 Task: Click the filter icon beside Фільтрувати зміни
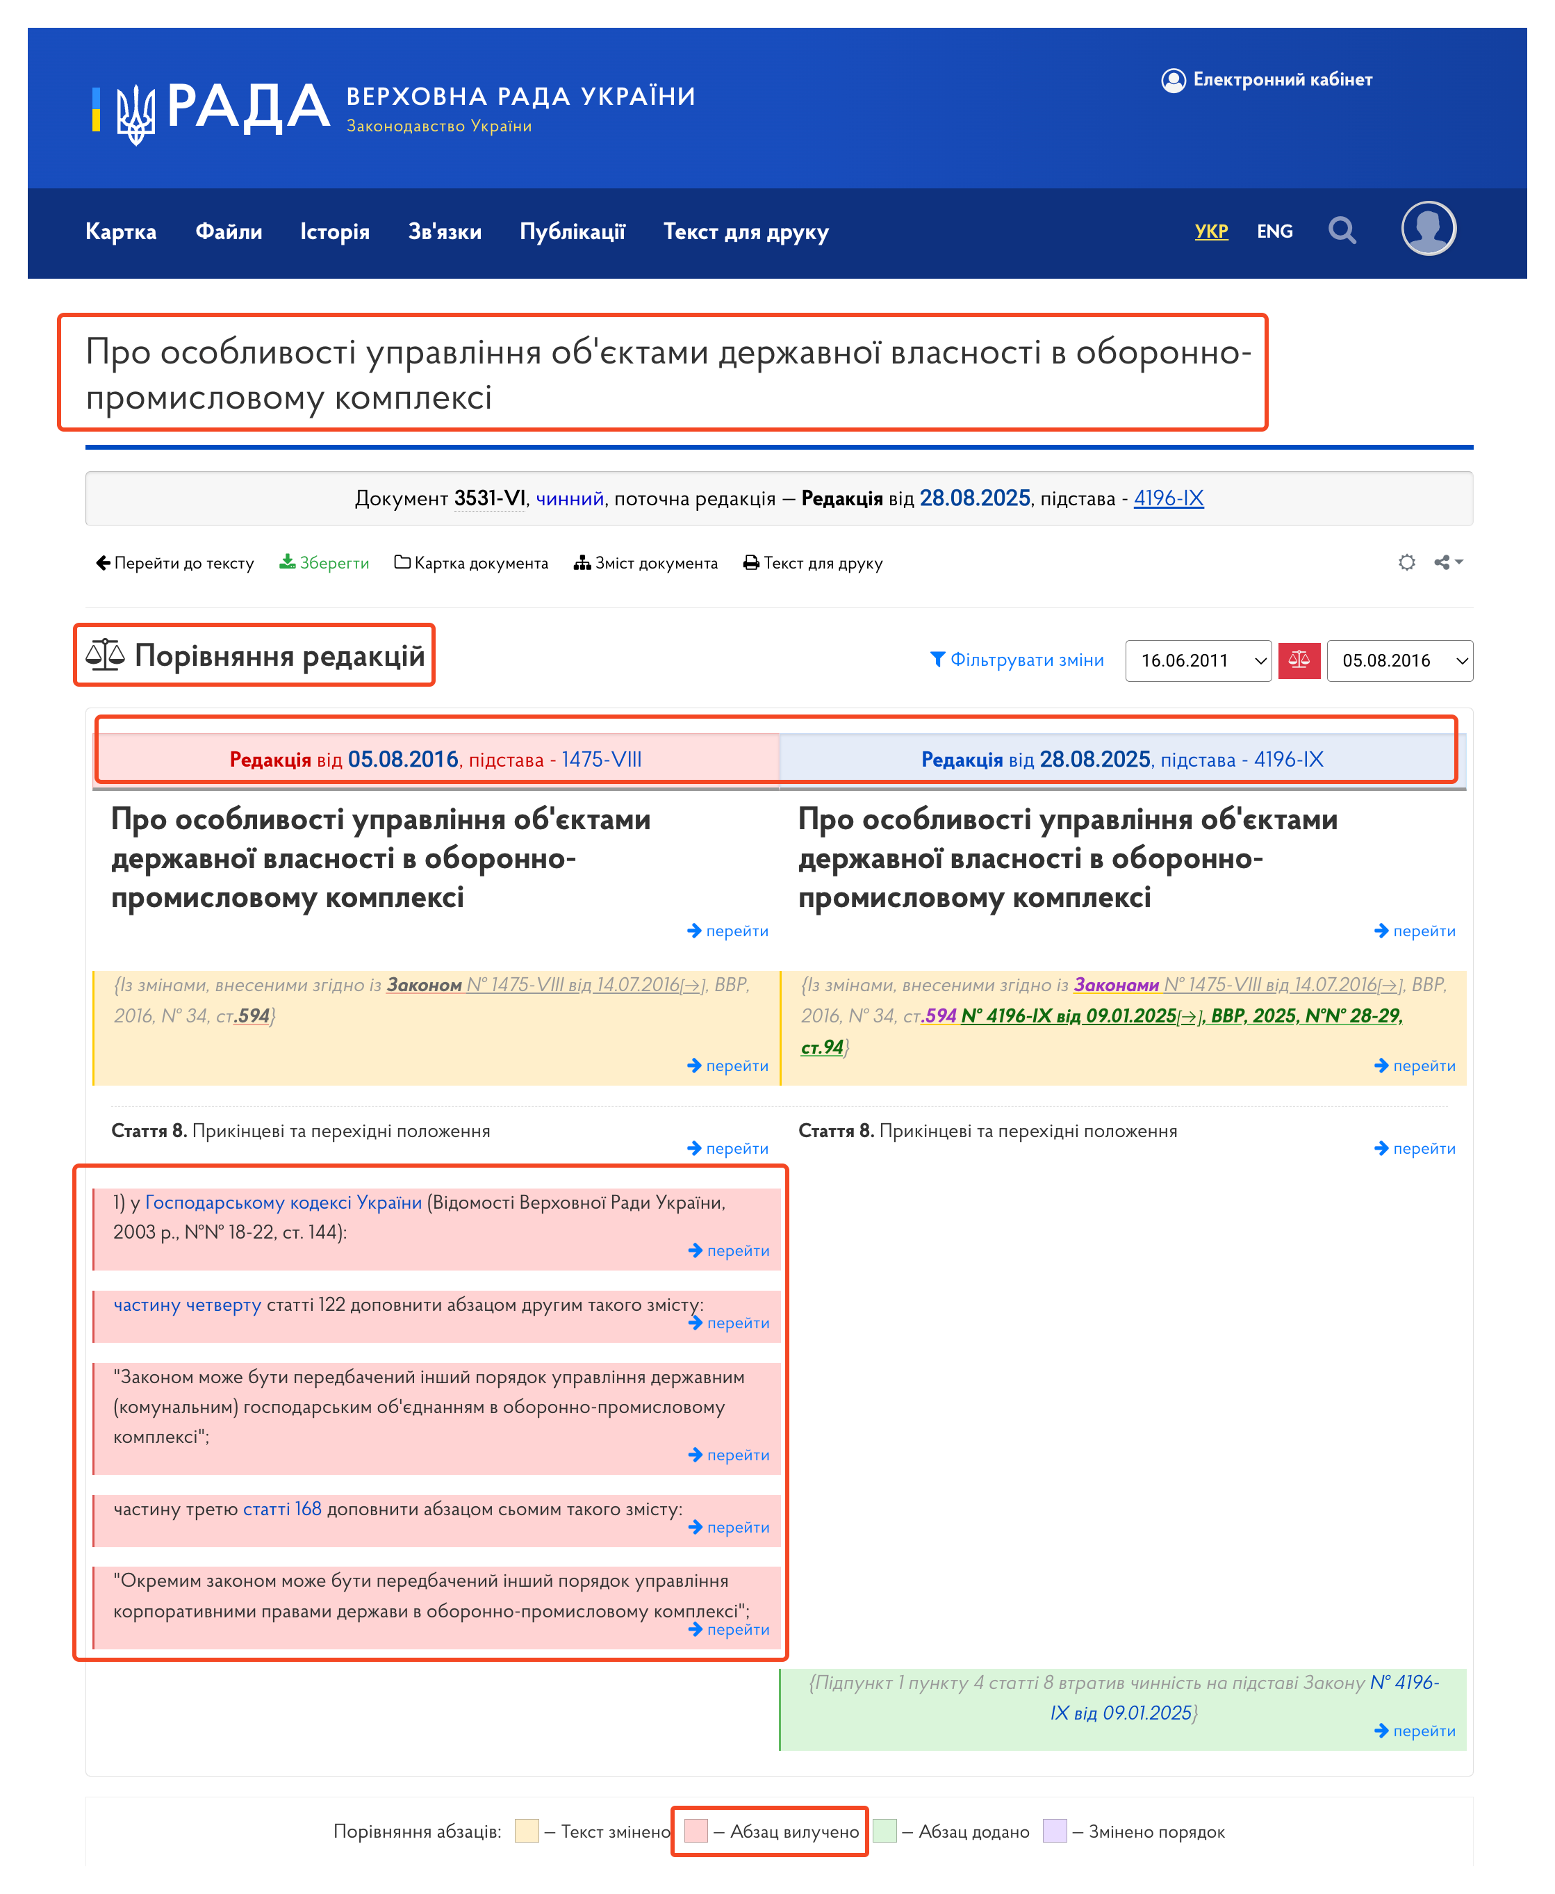coord(937,660)
